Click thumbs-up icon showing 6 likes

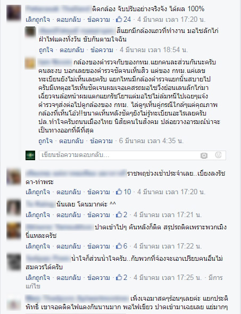point(119,246)
